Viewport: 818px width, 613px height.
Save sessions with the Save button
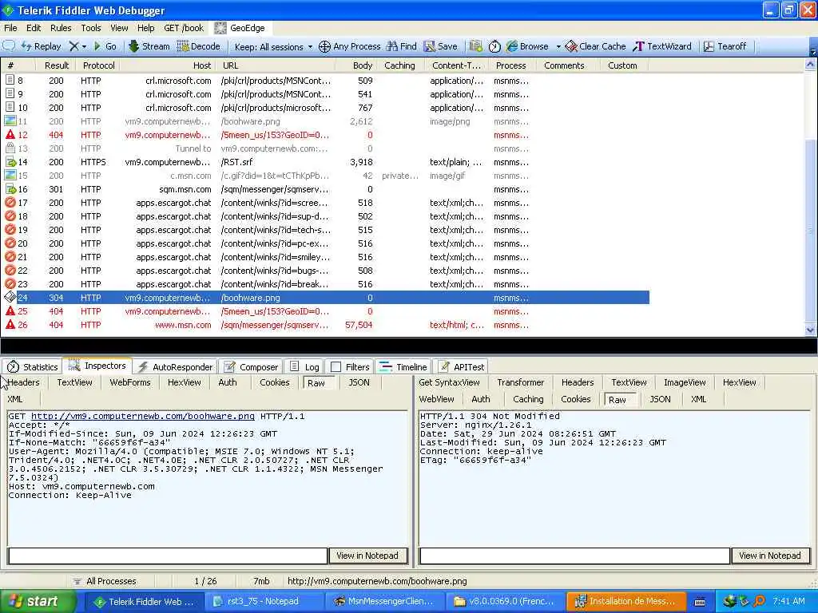point(440,46)
